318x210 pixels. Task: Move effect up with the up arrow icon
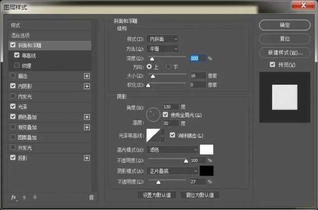pyautogui.click(x=24, y=197)
